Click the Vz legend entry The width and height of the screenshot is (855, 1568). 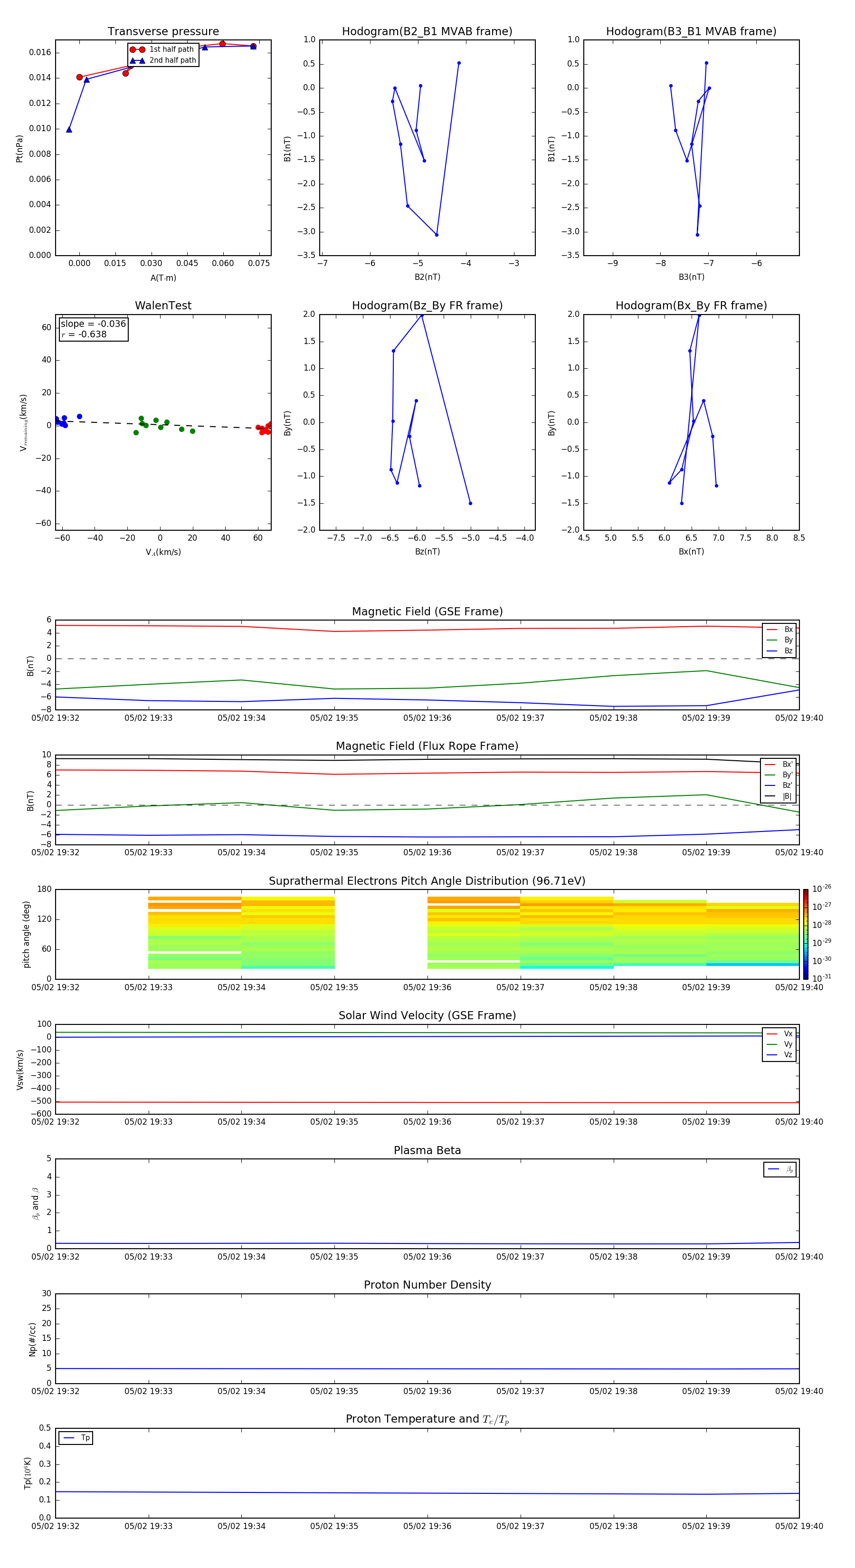[779, 1055]
